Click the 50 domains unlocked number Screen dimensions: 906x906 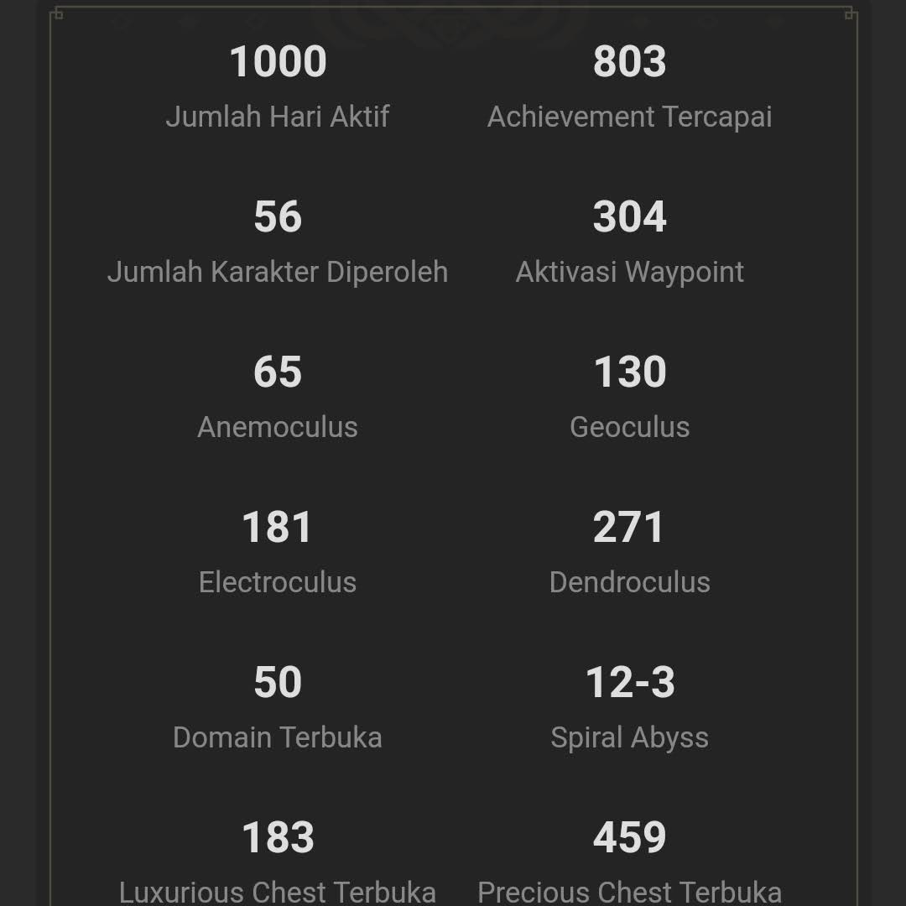click(x=278, y=683)
